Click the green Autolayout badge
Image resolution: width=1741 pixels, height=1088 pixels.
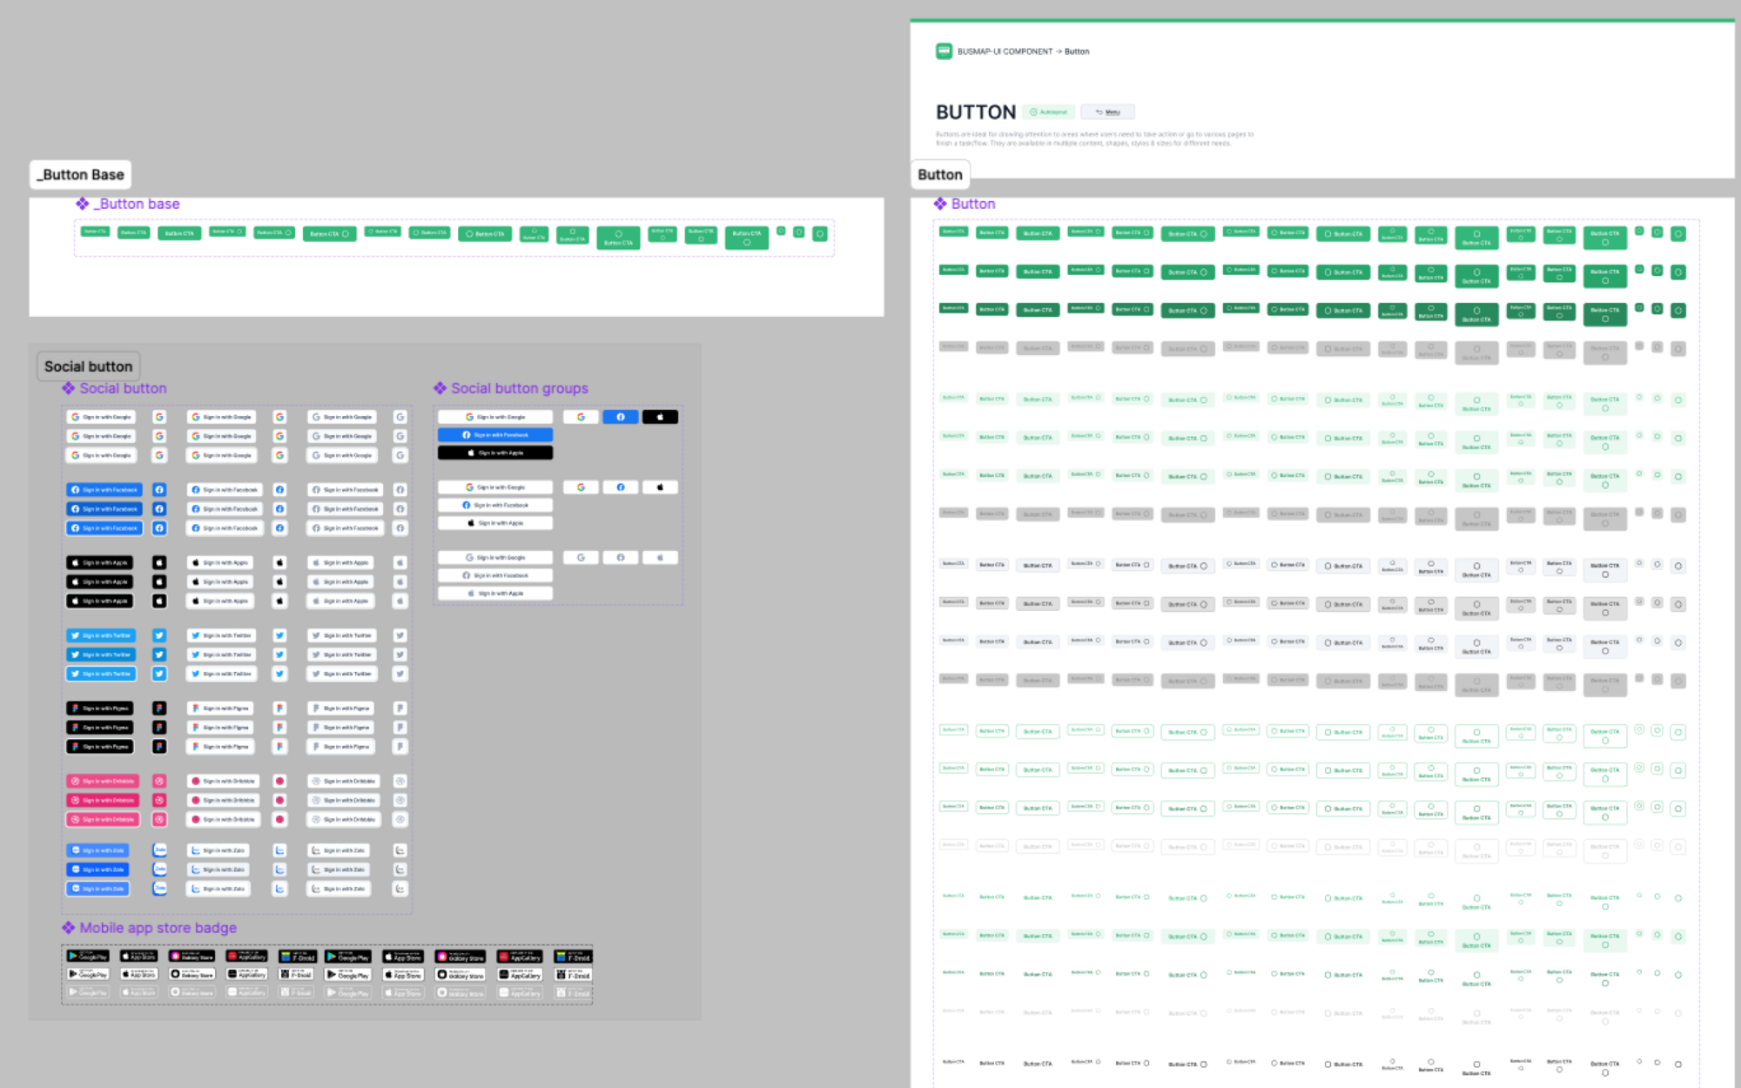click(1049, 112)
